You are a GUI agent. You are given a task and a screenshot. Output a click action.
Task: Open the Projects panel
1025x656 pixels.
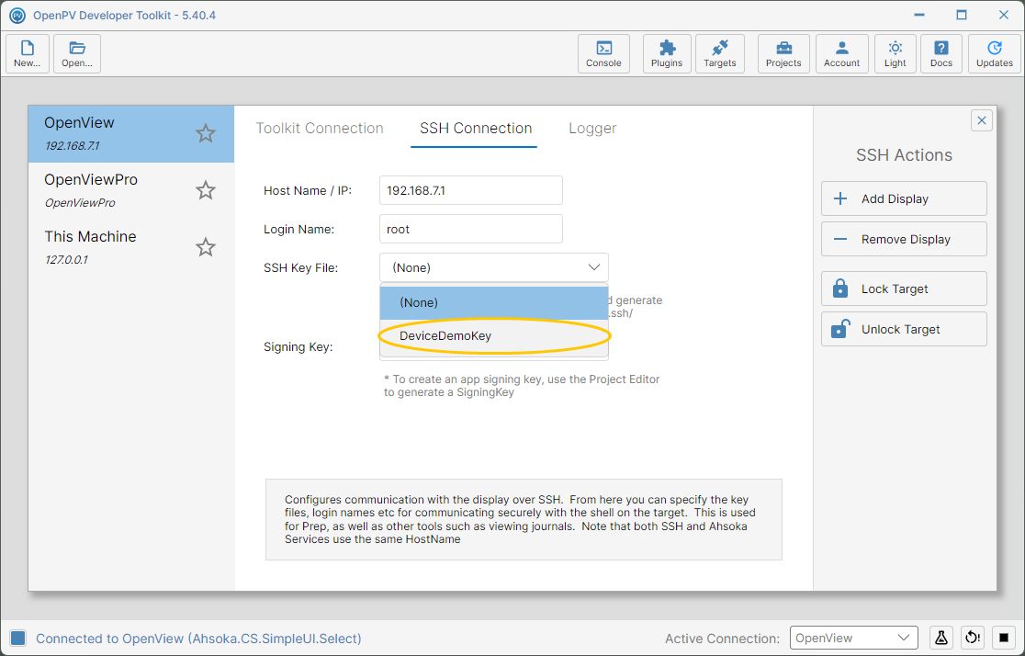point(783,53)
